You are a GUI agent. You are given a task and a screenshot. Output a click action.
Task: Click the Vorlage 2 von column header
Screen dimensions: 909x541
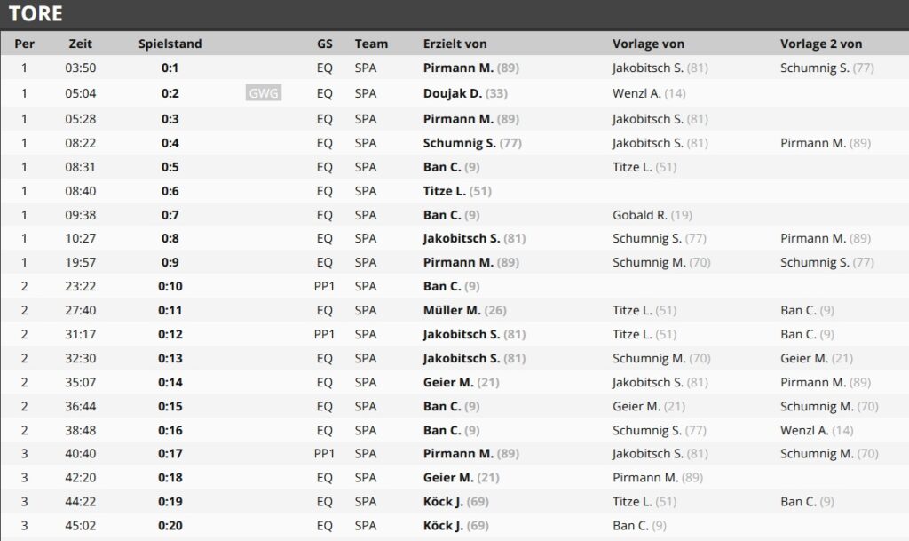821,44
